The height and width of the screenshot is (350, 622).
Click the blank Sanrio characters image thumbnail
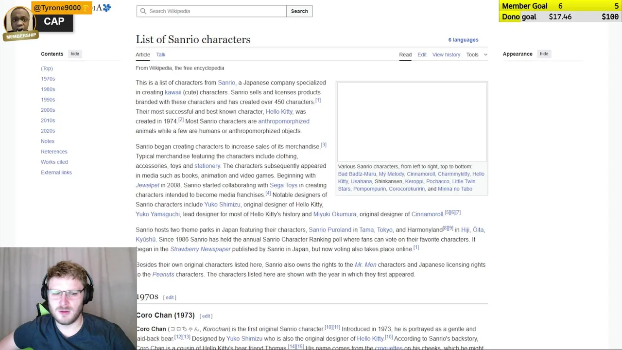[x=412, y=122]
